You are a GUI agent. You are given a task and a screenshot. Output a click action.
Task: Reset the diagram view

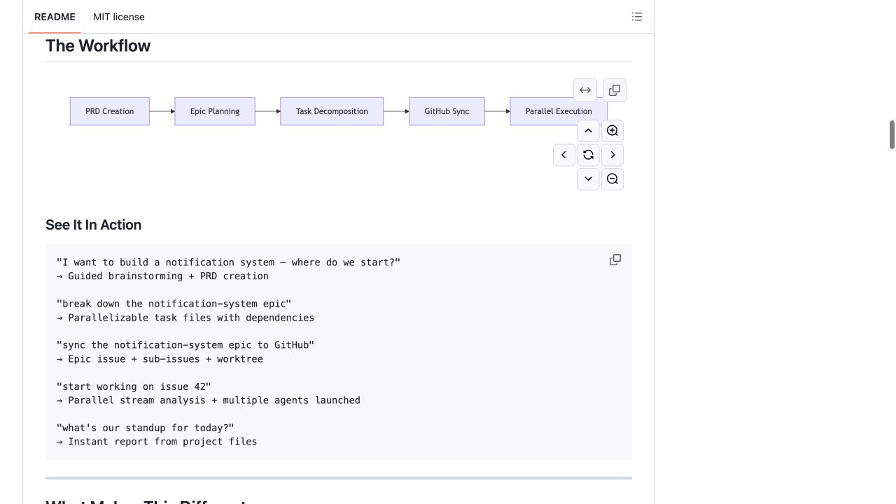point(588,155)
